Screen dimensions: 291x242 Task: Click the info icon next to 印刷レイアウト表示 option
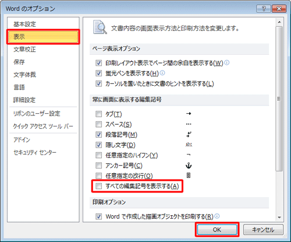point(227,62)
